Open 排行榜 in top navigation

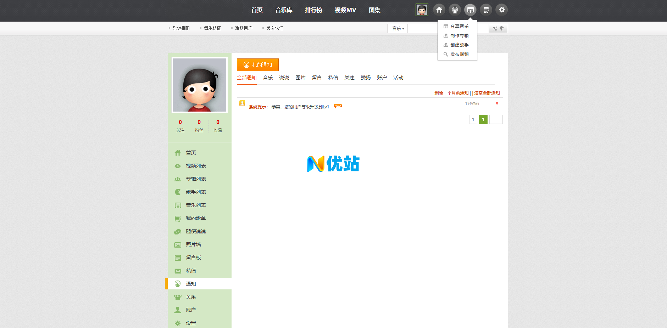[313, 10]
